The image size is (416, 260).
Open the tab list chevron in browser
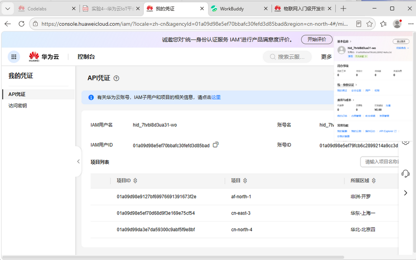point(8,9)
